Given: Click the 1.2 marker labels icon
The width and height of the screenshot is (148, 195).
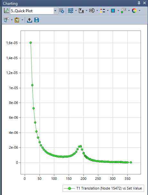Looking at the screenshot, I should point(124,11).
